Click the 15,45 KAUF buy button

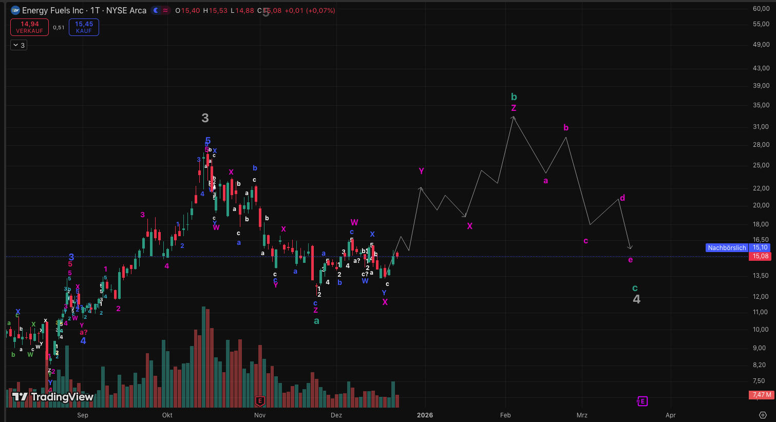pos(84,27)
